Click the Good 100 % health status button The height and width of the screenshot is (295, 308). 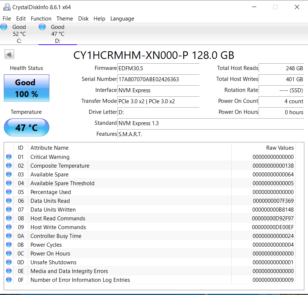(26, 88)
